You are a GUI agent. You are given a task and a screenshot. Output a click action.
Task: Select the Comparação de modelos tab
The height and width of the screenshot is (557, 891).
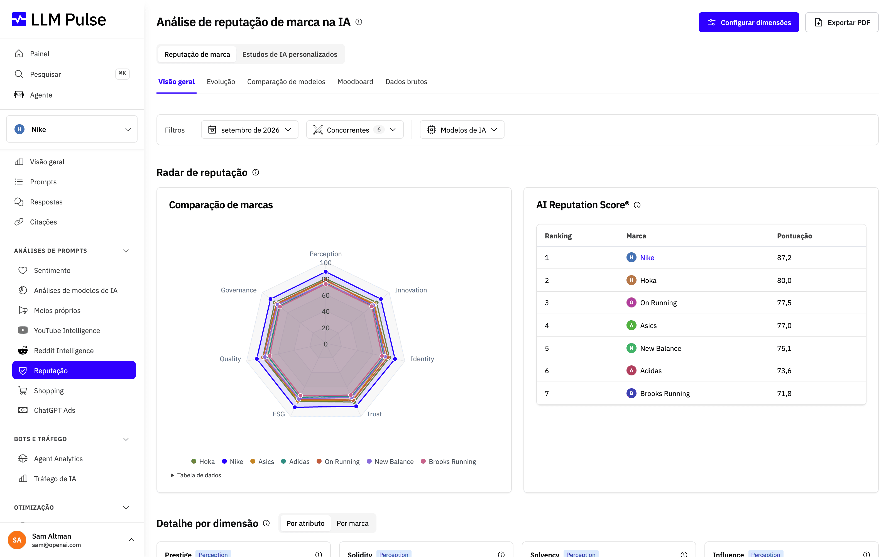[286, 81]
